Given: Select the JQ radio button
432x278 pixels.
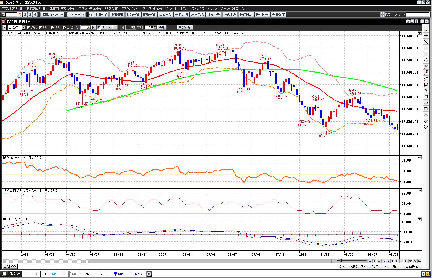Looking at the screenshot, I should point(52,27).
